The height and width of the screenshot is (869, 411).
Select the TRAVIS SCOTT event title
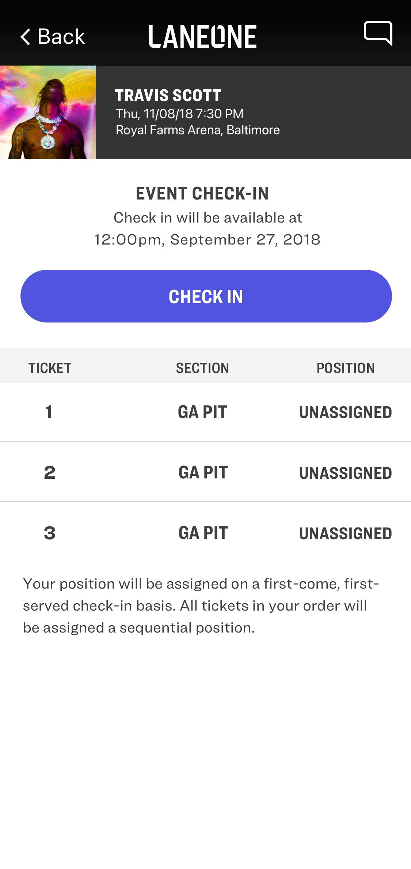coord(168,96)
